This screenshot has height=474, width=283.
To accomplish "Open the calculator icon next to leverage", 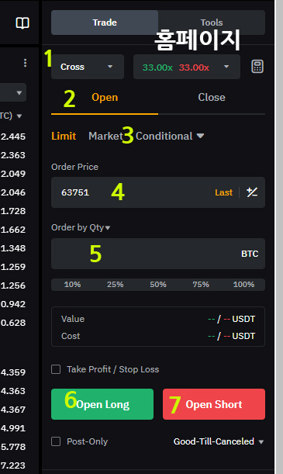I will [257, 67].
